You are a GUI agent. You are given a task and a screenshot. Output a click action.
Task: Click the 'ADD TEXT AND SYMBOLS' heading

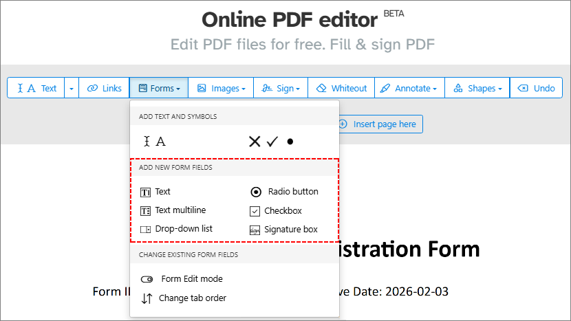(x=177, y=116)
